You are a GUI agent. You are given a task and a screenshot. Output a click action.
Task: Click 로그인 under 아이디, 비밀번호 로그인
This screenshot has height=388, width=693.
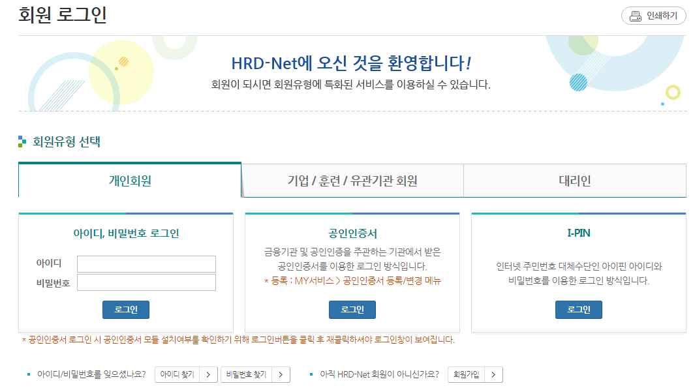tap(126, 309)
